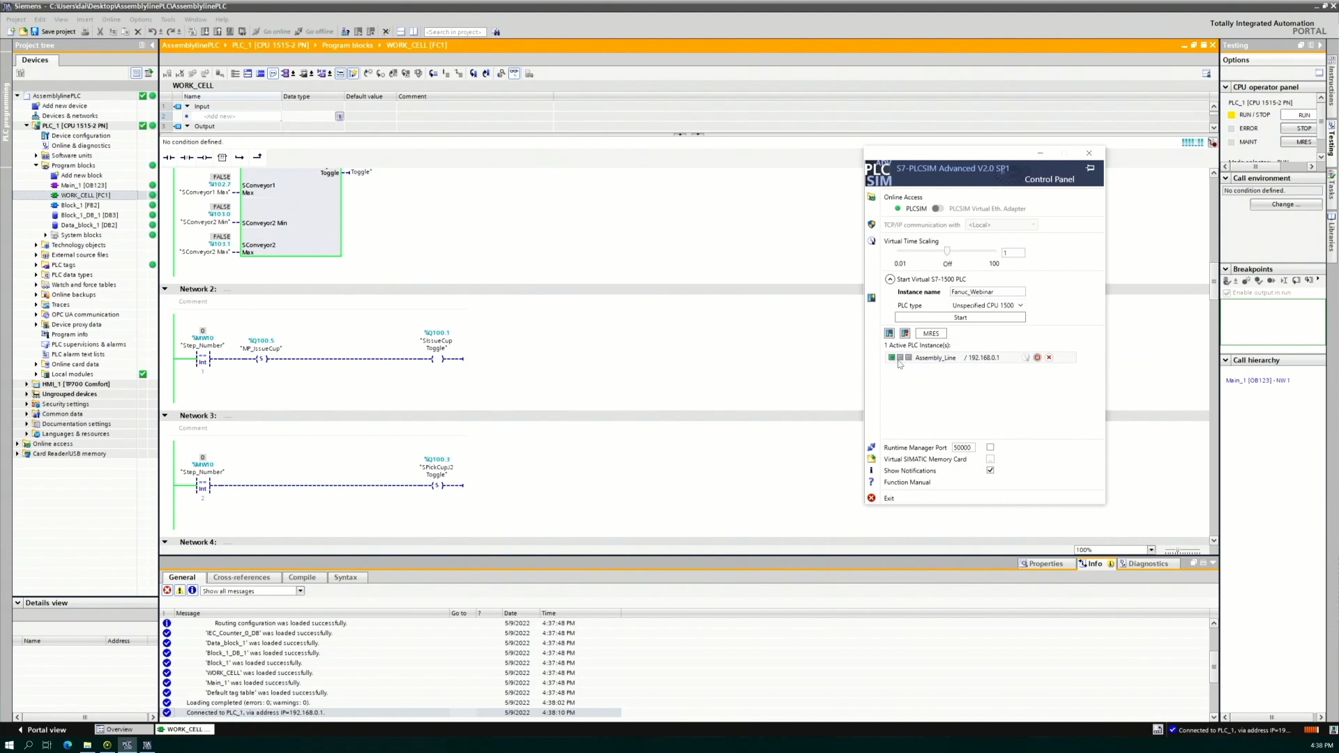1339x753 pixels.
Task: Collapse Network 2 section
Action: click(x=165, y=289)
